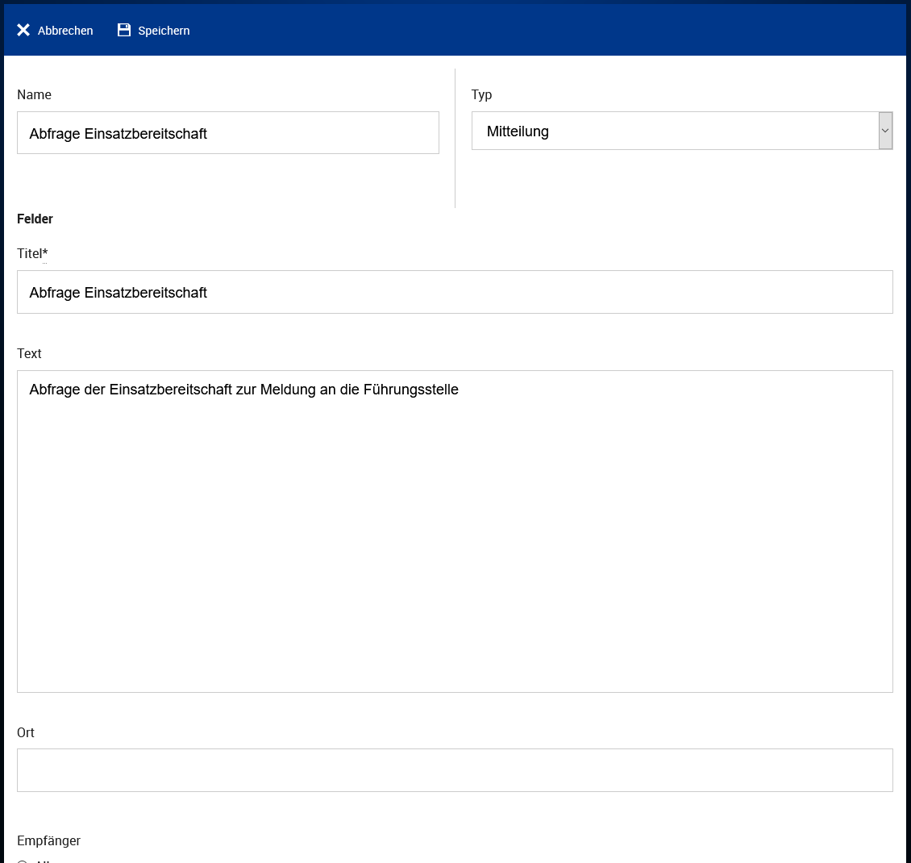Click the Ort field label
Image resolution: width=911 pixels, height=863 pixels.
[26, 733]
